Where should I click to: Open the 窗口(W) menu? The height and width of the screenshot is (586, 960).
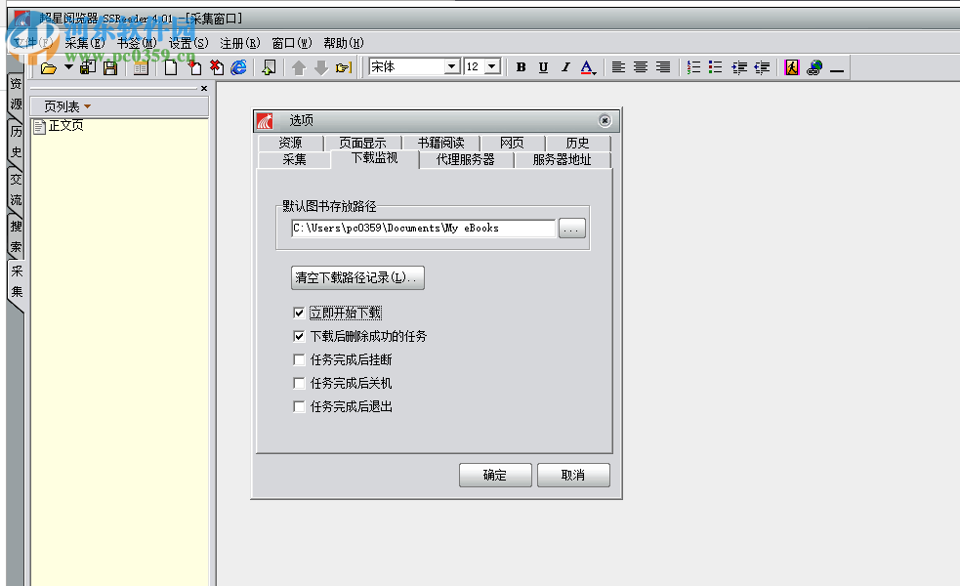click(292, 43)
